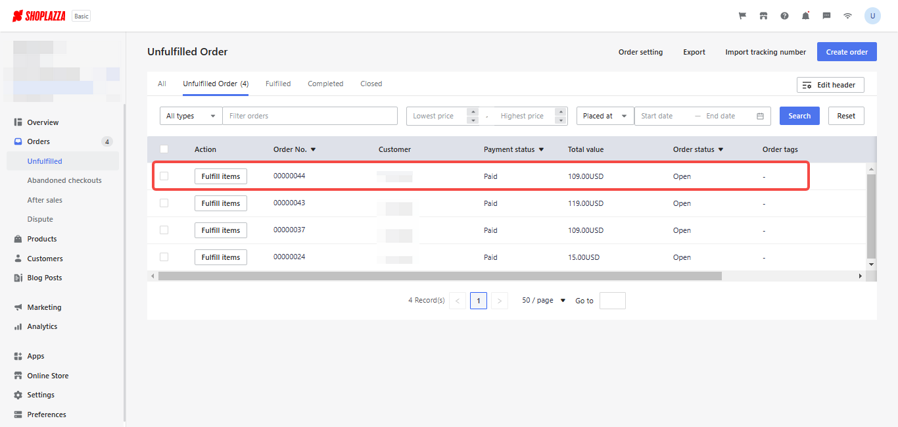
Task: Open the 50 / page size dropdown
Action: (x=543, y=301)
